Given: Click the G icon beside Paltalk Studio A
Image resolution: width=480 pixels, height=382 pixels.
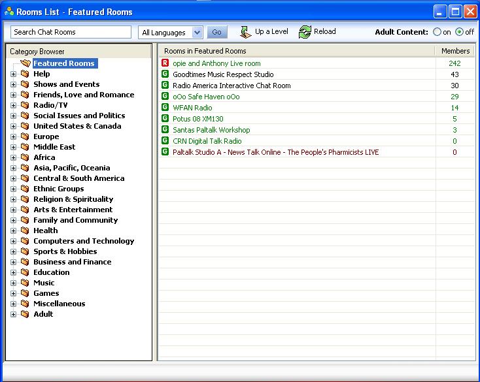Looking at the screenshot, I should 165,151.
